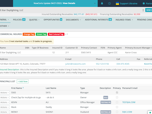The image size is (152, 114).
Task: Toggle Primary checkbox for Owner row
Action: point(117,97)
